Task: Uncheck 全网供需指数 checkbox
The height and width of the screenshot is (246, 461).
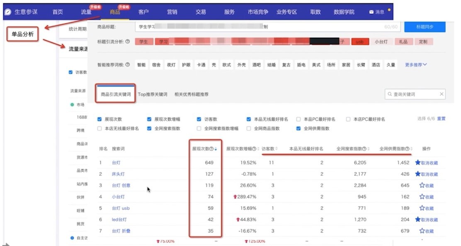Action: coord(298,129)
